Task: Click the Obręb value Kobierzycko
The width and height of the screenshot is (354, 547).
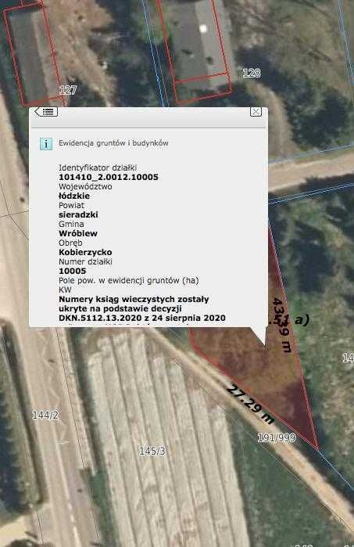Action: [85, 252]
